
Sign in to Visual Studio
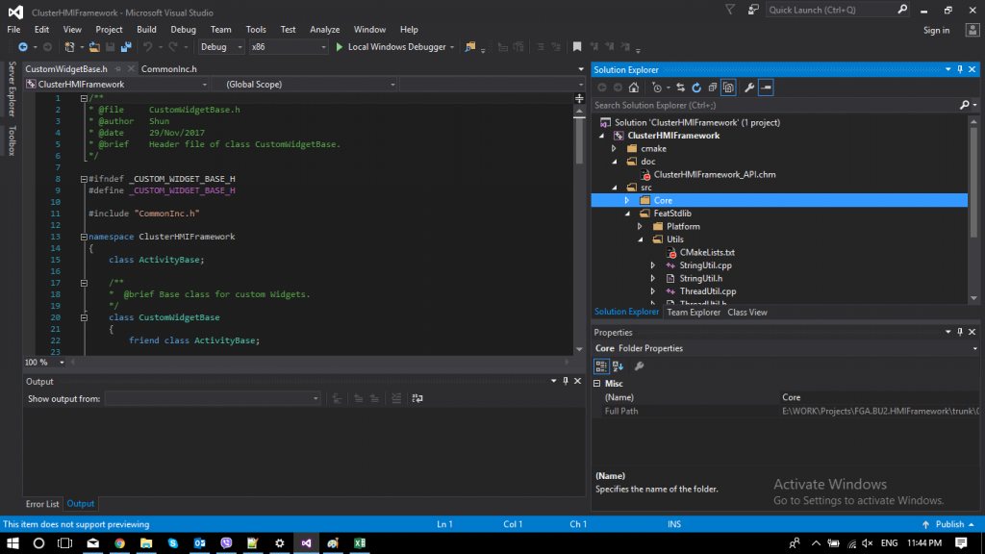click(x=936, y=29)
